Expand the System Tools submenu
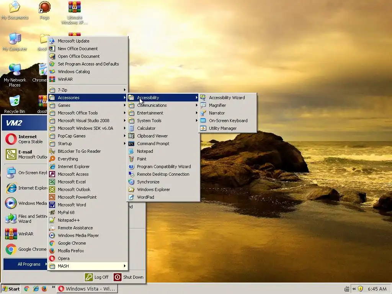Screen dimensions: 392x294 163,121
